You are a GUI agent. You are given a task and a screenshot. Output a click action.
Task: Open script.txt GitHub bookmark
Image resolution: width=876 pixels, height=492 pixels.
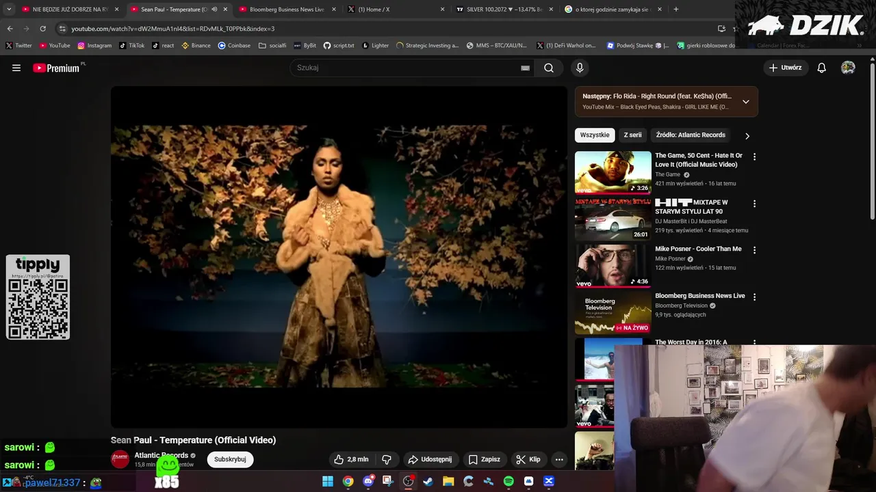coord(339,46)
